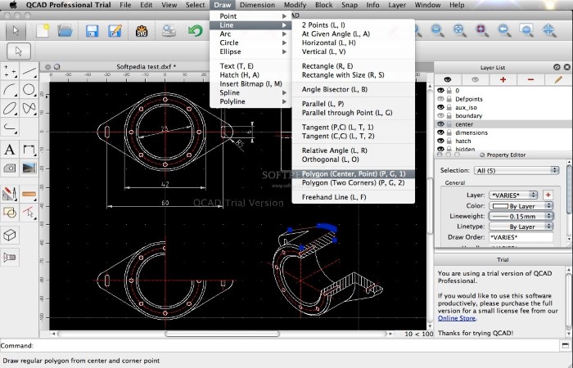573x368 pixels.
Task: Select the Circle tools icon in toolbox
Action: point(29,90)
